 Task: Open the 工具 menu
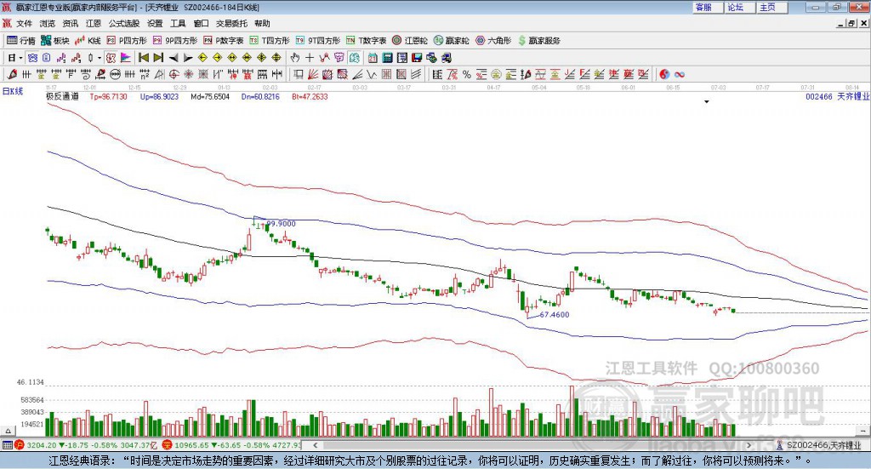pyautogui.click(x=178, y=23)
